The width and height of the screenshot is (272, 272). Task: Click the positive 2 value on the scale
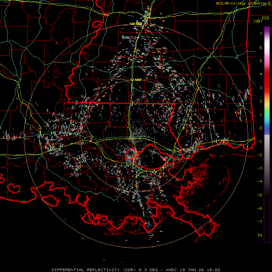(x=261, y=101)
